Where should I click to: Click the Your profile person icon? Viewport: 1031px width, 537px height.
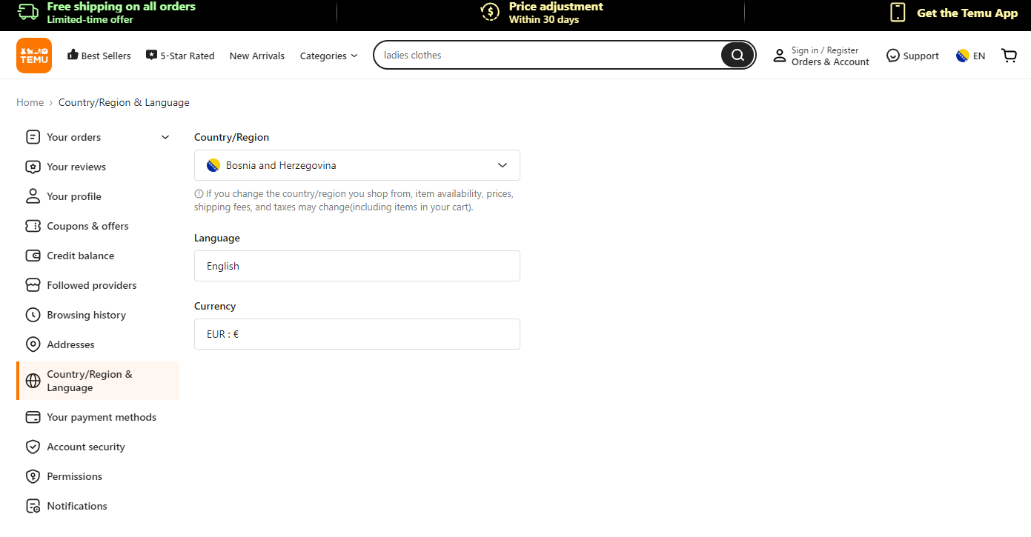tap(33, 196)
